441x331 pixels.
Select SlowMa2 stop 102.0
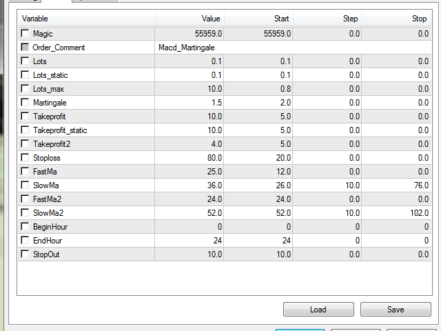[x=420, y=213]
